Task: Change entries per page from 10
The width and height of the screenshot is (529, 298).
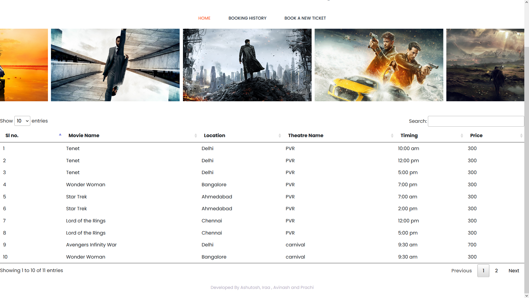Action: (x=22, y=121)
